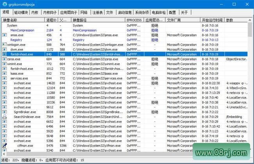Click the icon of svchost.exe PID 11288

[x=5, y=93]
